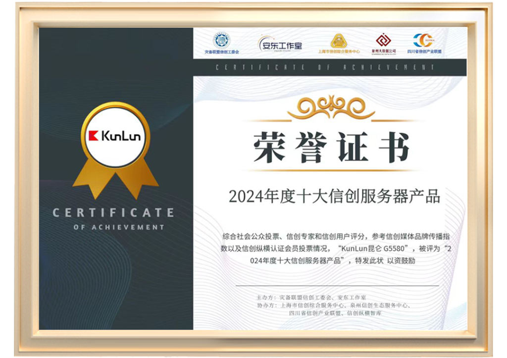Screen dimensions: 507x358
Task: Click the 2024年度十大信创服务器产品 heading
Action: tap(334, 196)
